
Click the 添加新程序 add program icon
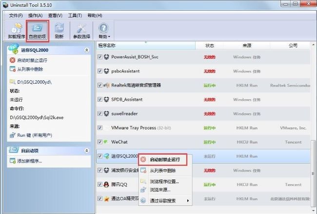pos(13,161)
